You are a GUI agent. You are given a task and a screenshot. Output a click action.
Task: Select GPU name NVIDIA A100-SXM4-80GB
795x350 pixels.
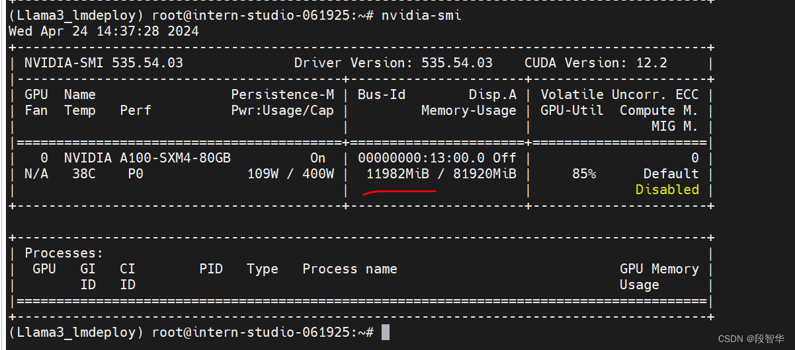pyautogui.click(x=147, y=158)
